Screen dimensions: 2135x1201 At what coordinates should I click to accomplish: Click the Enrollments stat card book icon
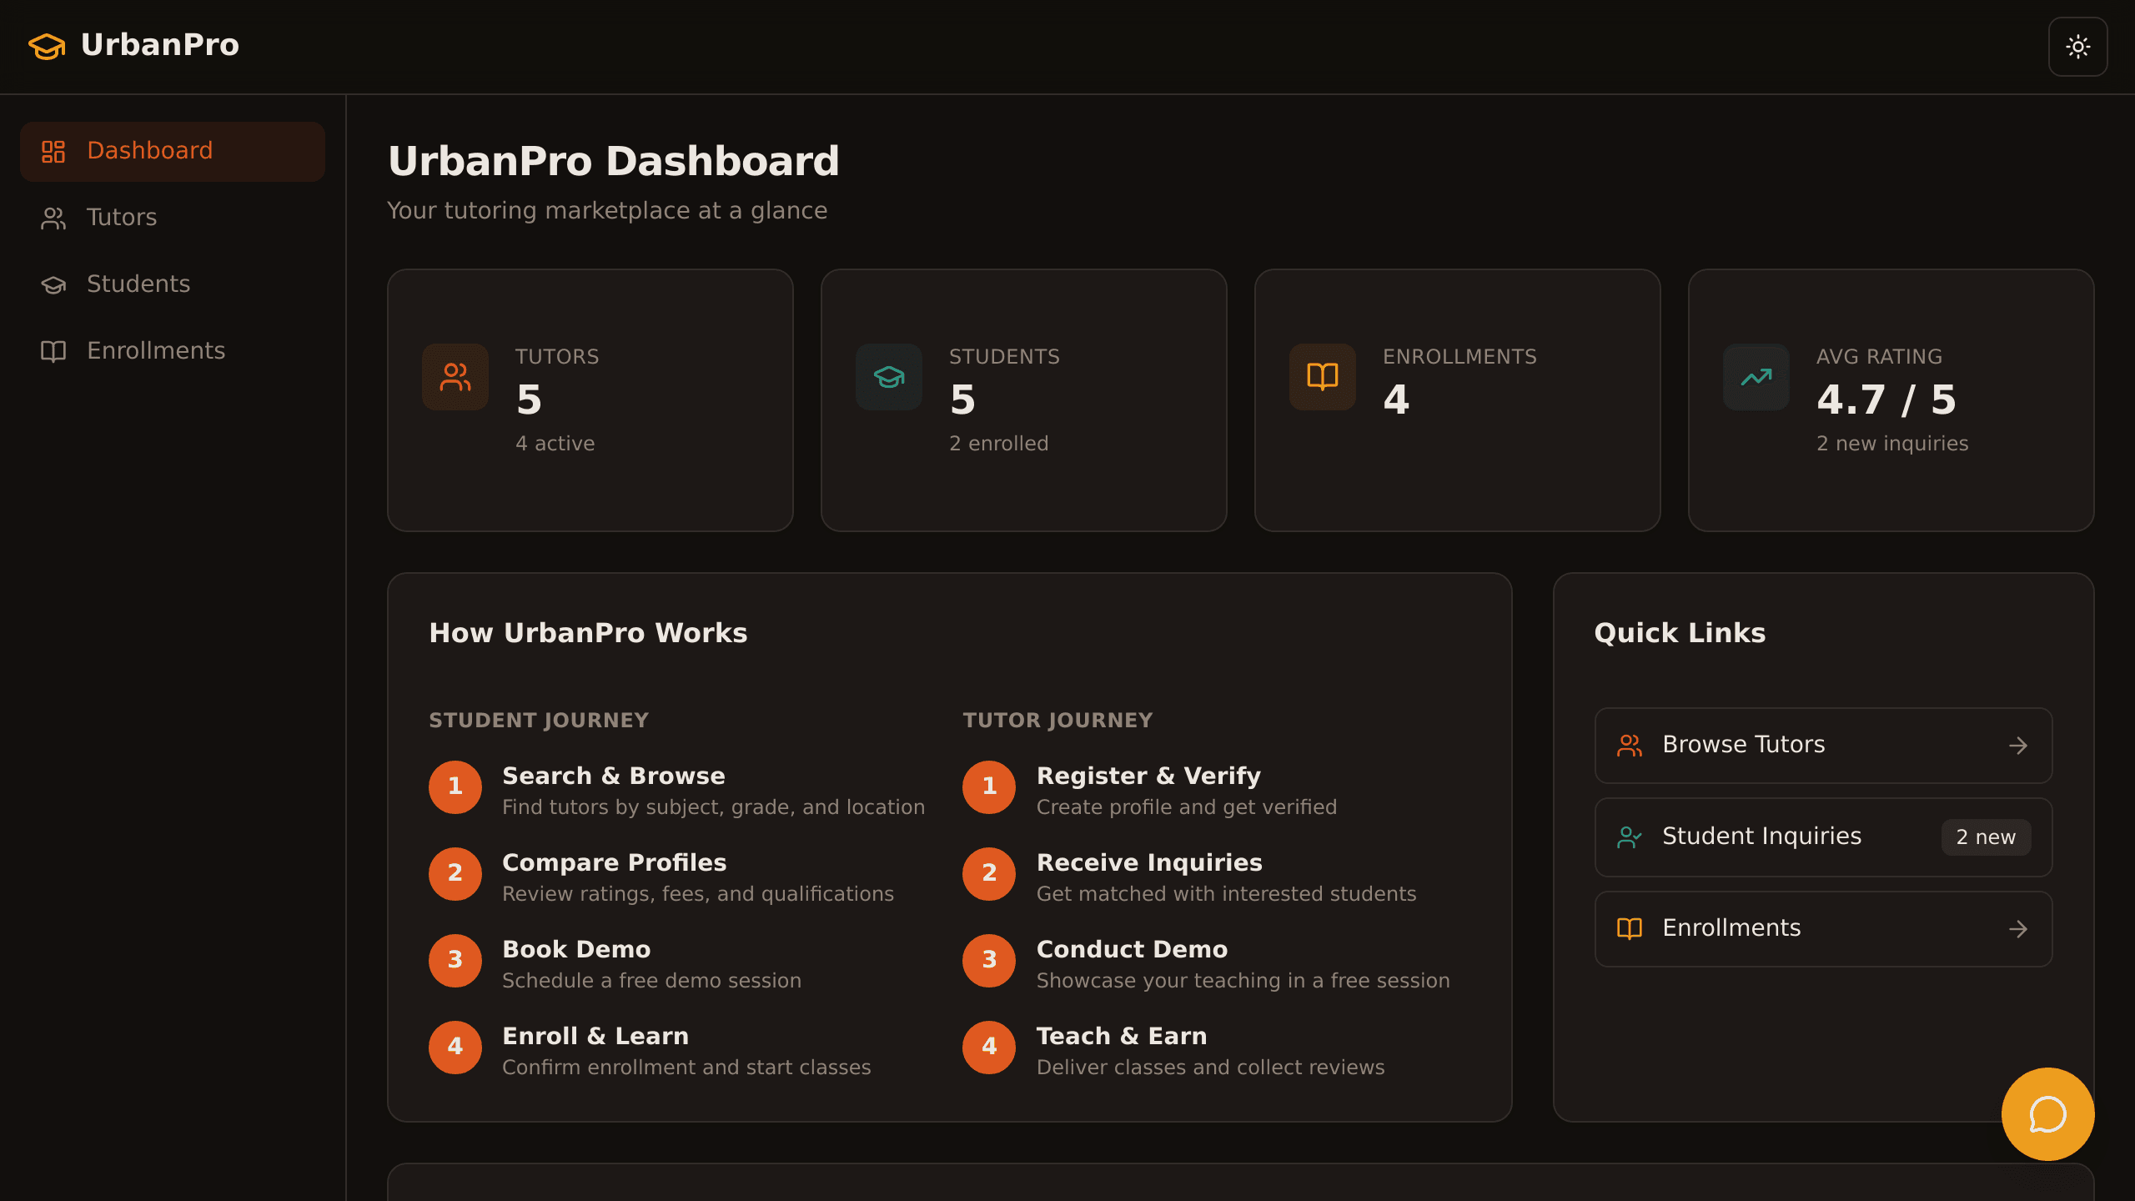point(1323,377)
